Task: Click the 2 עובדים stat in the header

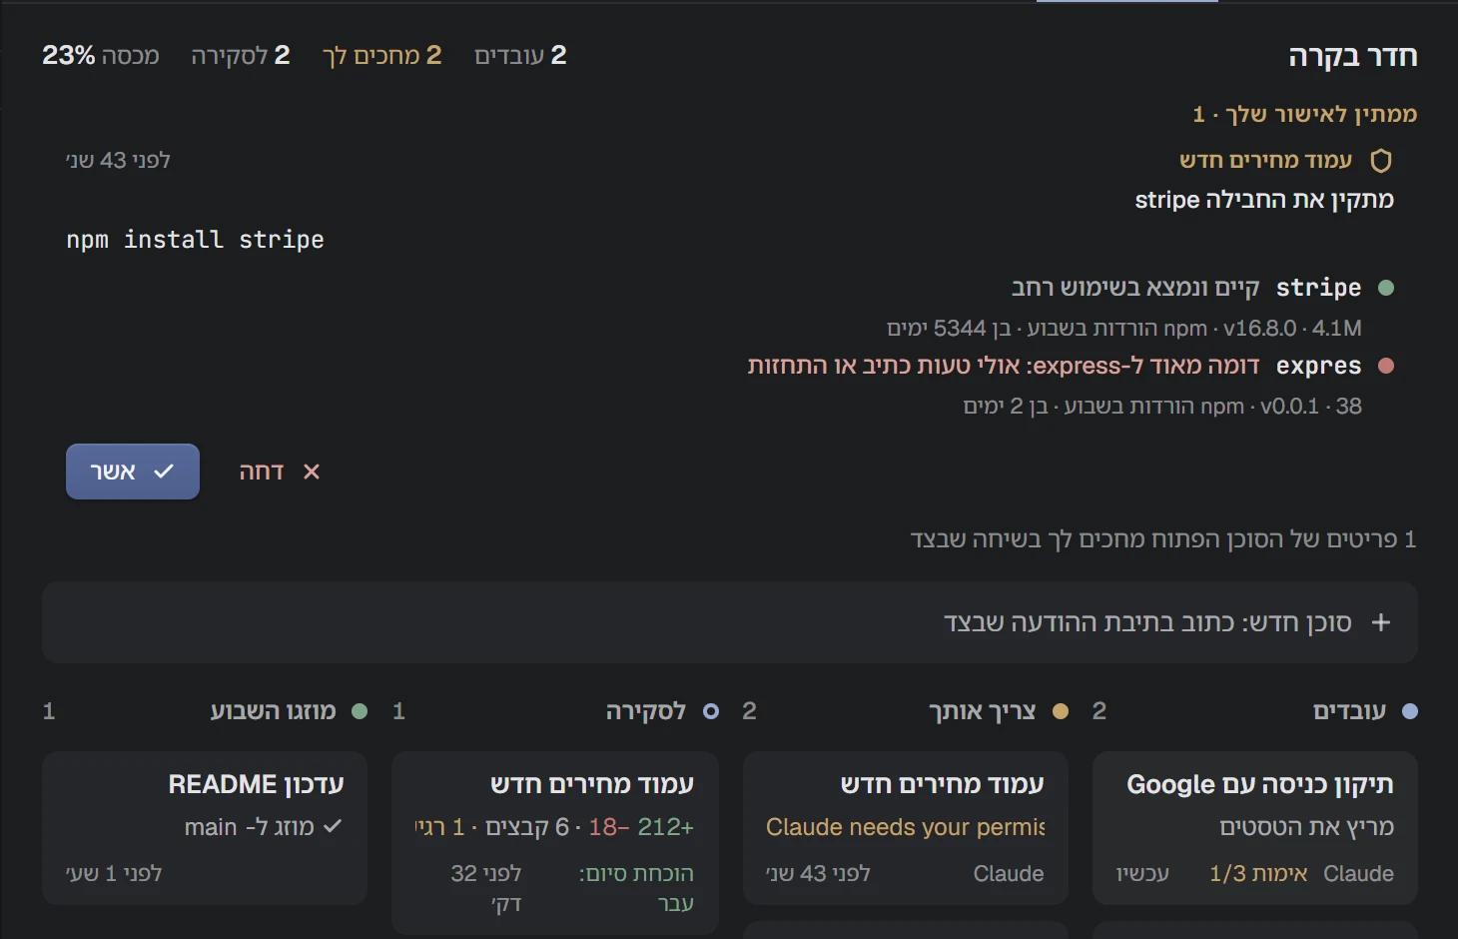Action: pyautogui.click(x=520, y=55)
